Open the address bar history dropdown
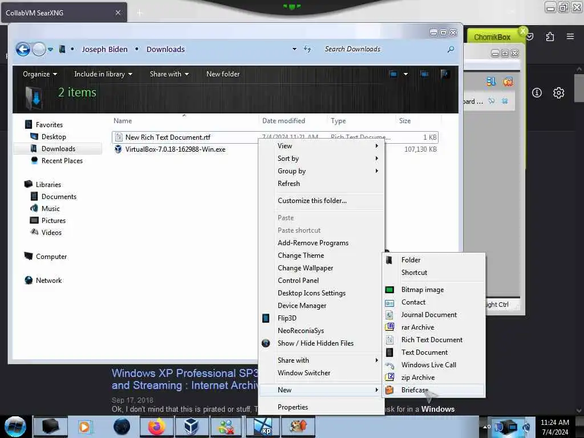This screenshot has height=438, width=584. click(x=294, y=49)
